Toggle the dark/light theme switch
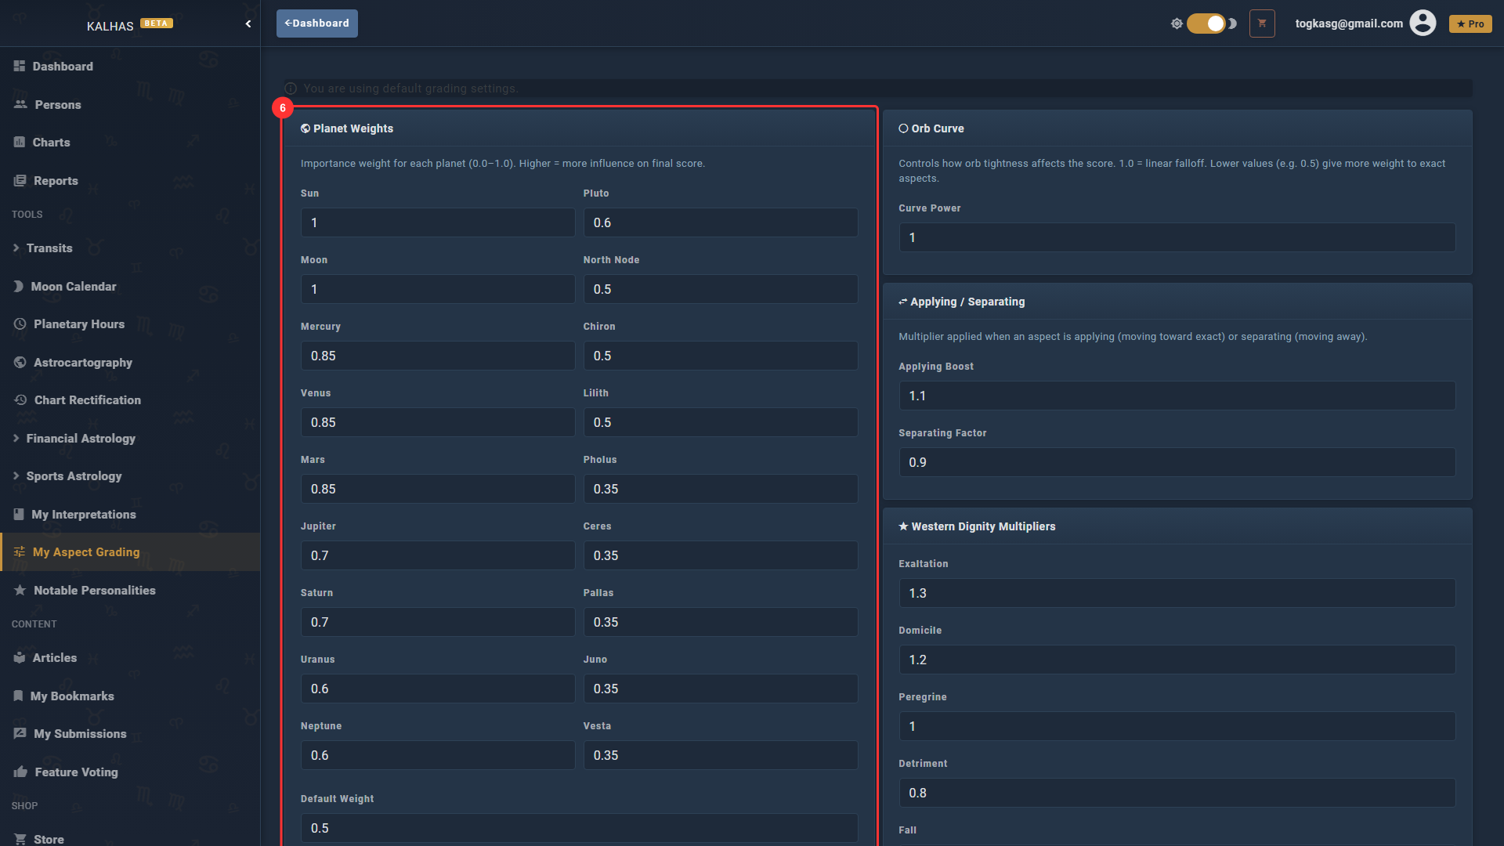This screenshot has width=1504, height=846. point(1206,23)
